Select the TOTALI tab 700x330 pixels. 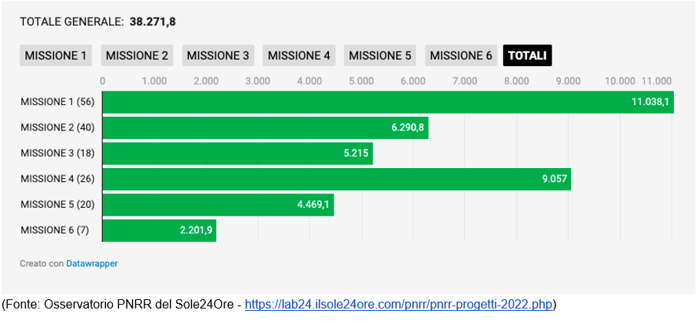[x=527, y=55]
